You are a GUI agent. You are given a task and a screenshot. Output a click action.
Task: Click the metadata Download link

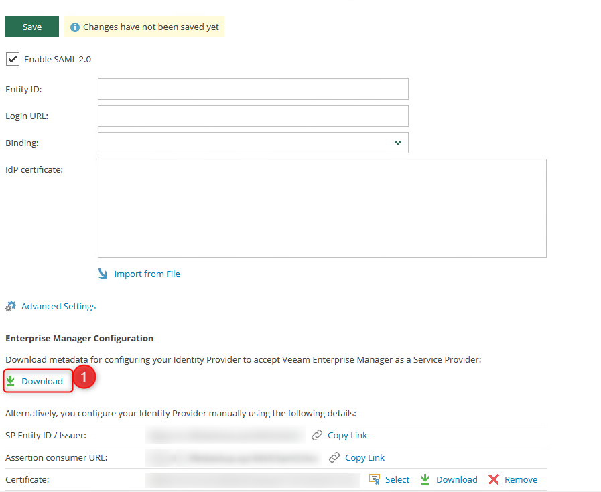click(x=42, y=381)
